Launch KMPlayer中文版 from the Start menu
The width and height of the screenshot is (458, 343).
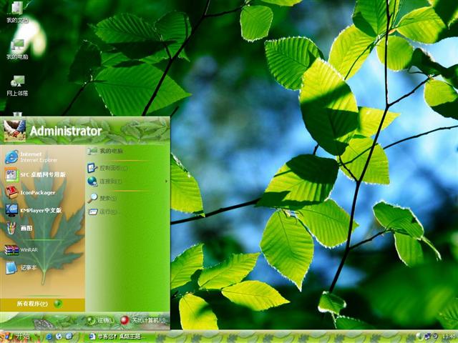[34, 210]
